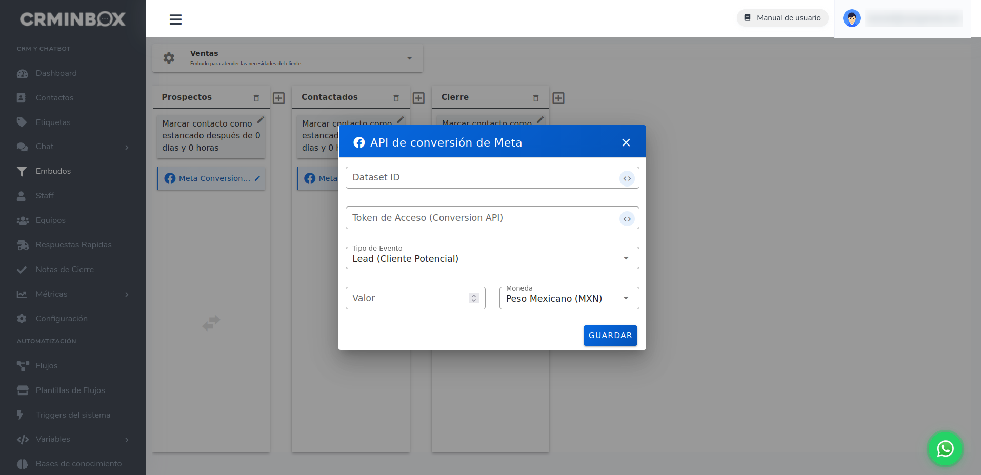Screen dimensions: 981x475
Task: Open the Manual de usuario link
Action: pyautogui.click(x=783, y=18)
